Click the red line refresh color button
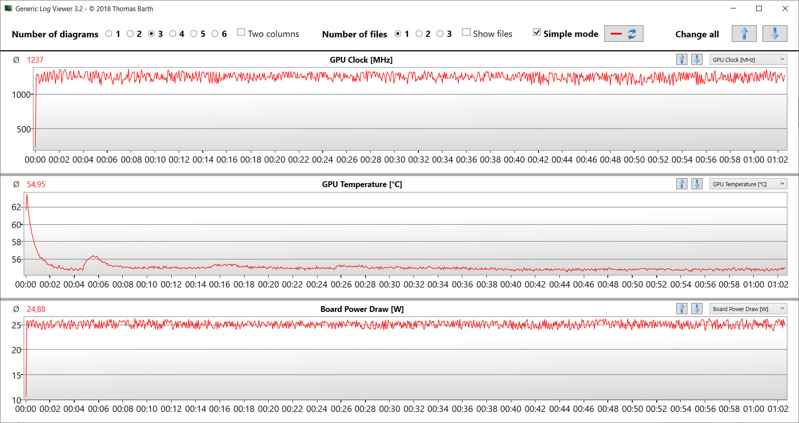Image resolution: width=799 pixels, height=423 pixels. [x=623, y=34]
